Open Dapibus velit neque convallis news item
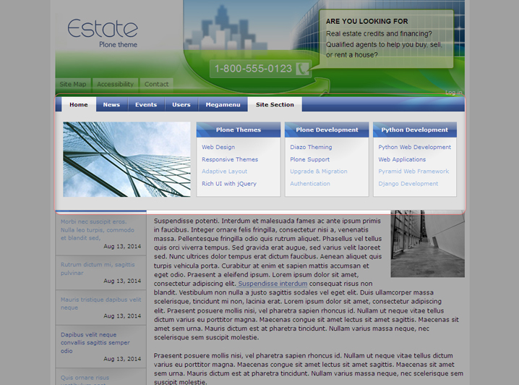This screenshot has width=519, height=385. click(95, 342)
